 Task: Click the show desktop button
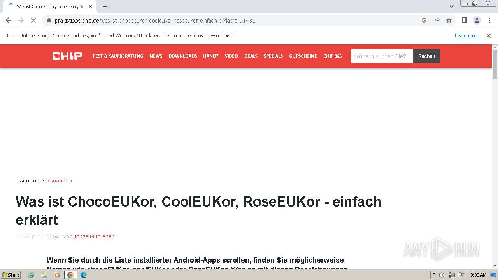coord(494,275)
